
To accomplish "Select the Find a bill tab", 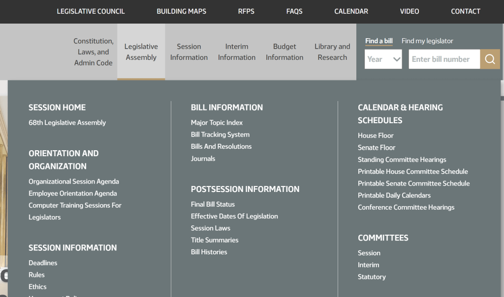I will point(378,41).
